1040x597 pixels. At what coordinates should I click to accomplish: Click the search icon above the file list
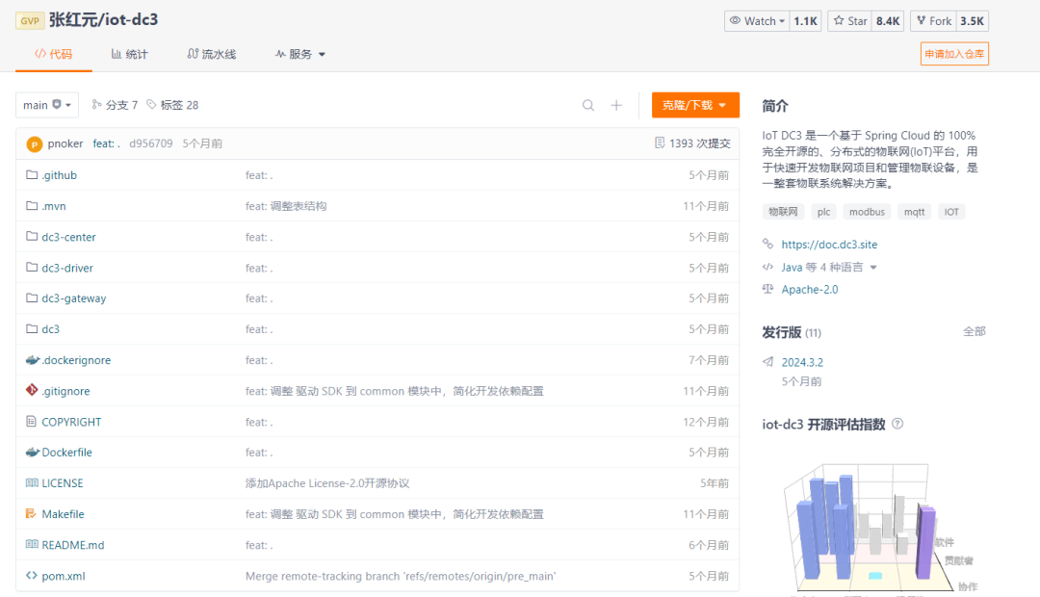point(588,105)
